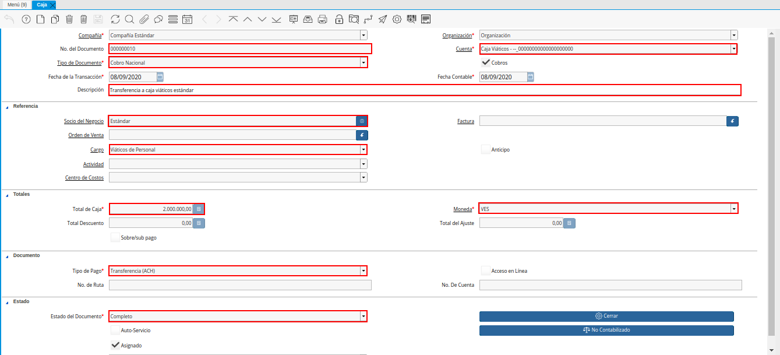Click the padlock icon in toolbar
Image resolution: width=780 pixels, height=355 pixels.
[339, 19]
